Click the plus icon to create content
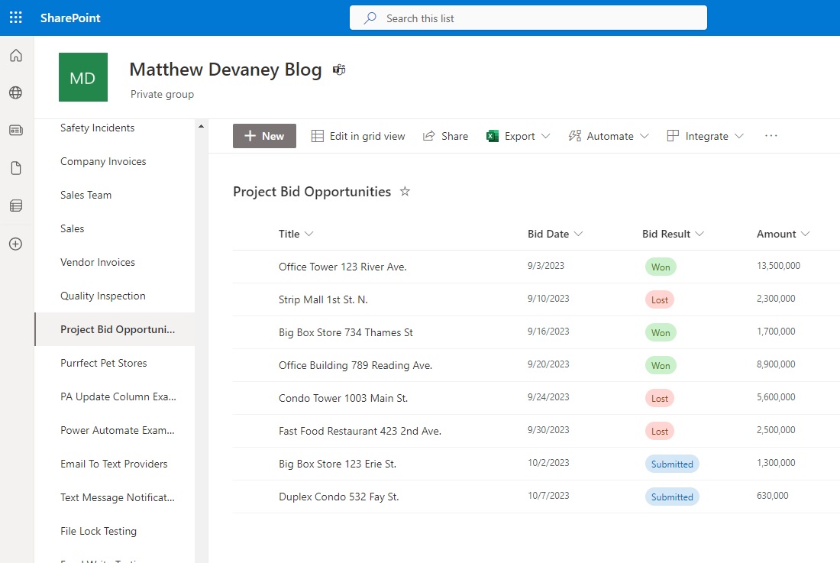840x563 pixels. 15,244
